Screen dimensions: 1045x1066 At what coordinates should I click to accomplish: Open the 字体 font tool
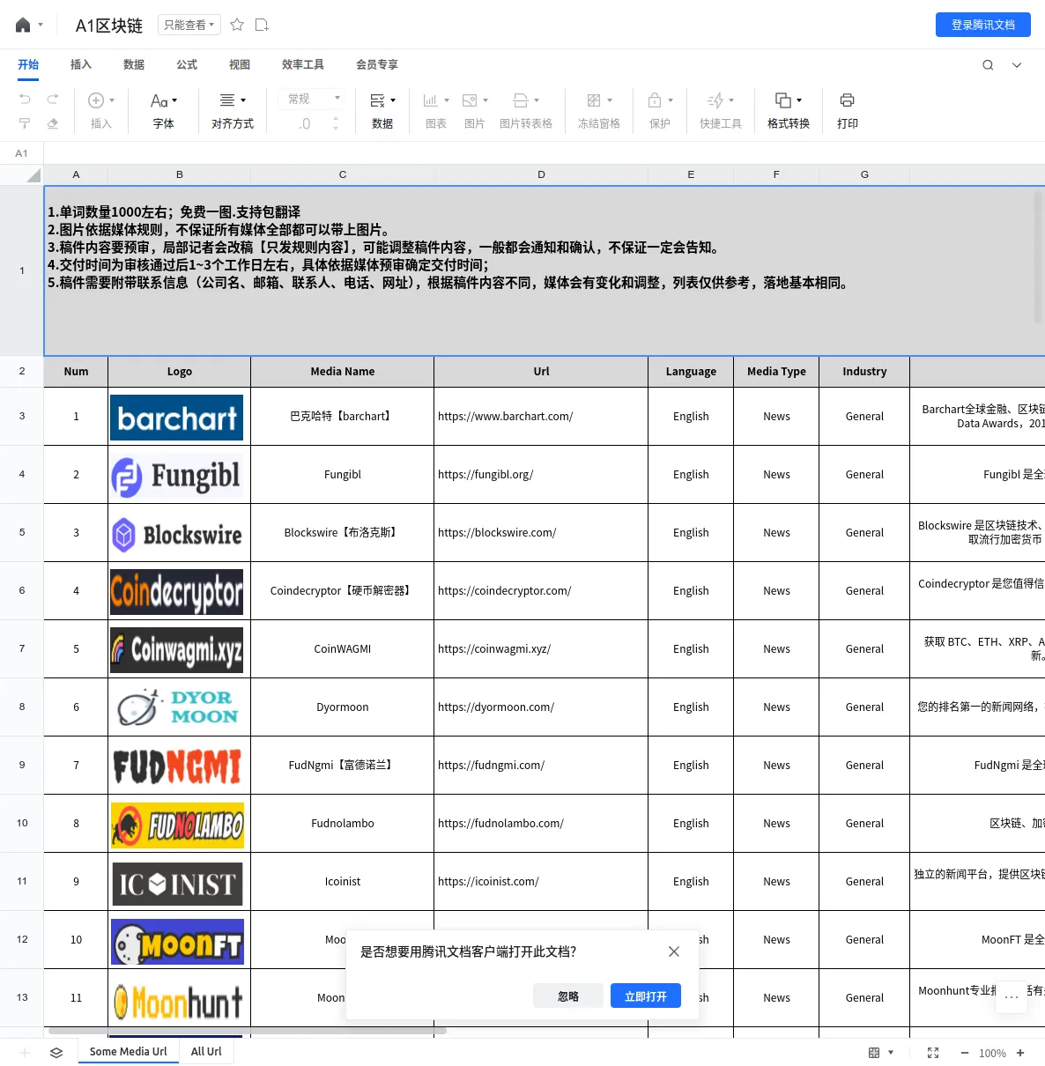[164, 111]
